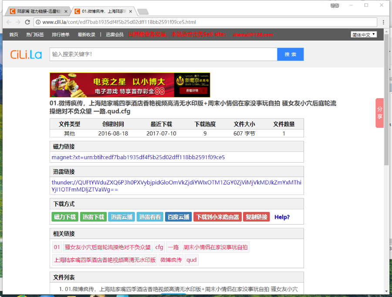Open the 排行榜单 menu item
The height and width of the screenshot is (297, 392).
tap(61, 34)
